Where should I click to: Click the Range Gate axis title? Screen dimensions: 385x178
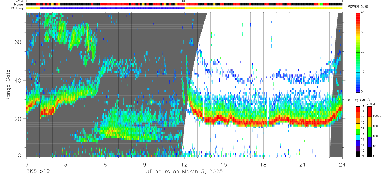click(x=8, y=85)
